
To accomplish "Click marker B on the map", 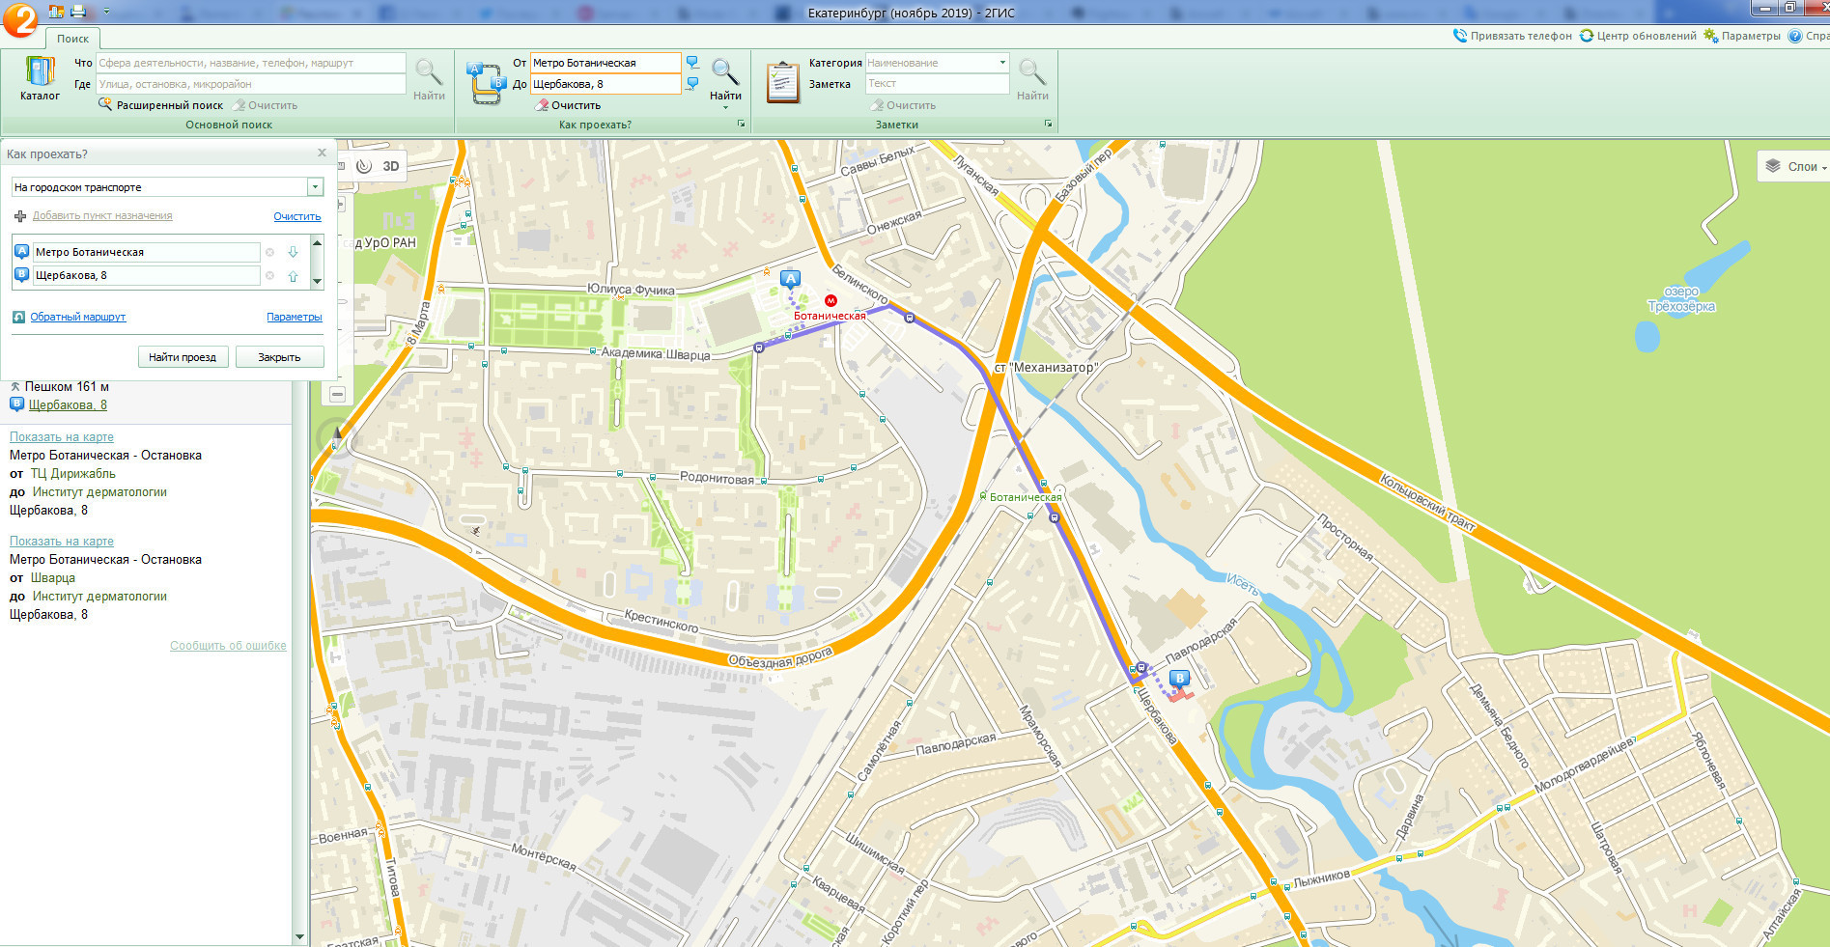I will [x=1179, y=679].
